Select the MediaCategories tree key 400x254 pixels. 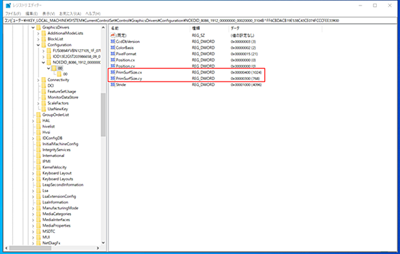coord(57,214)
